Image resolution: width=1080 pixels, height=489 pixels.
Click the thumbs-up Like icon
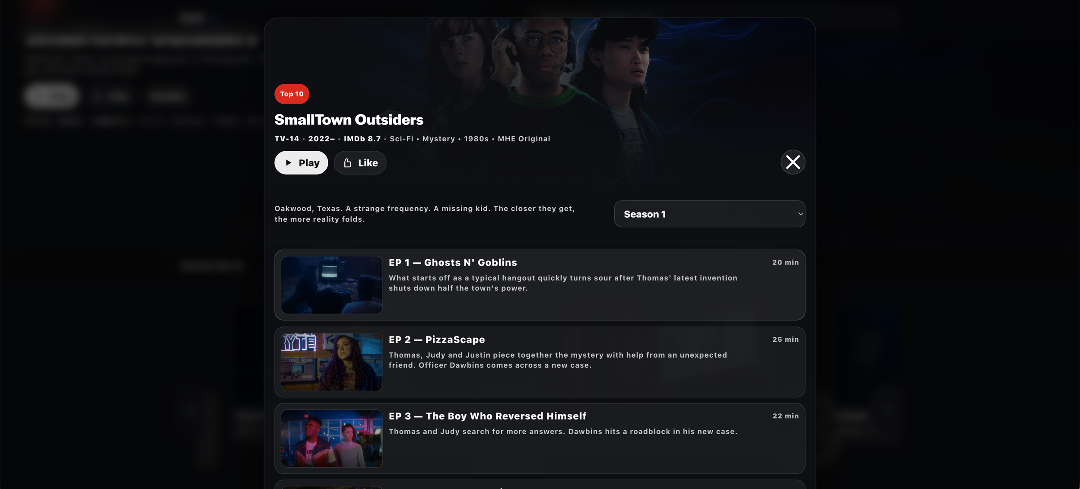pyautogui.click(x=348, y=163)
